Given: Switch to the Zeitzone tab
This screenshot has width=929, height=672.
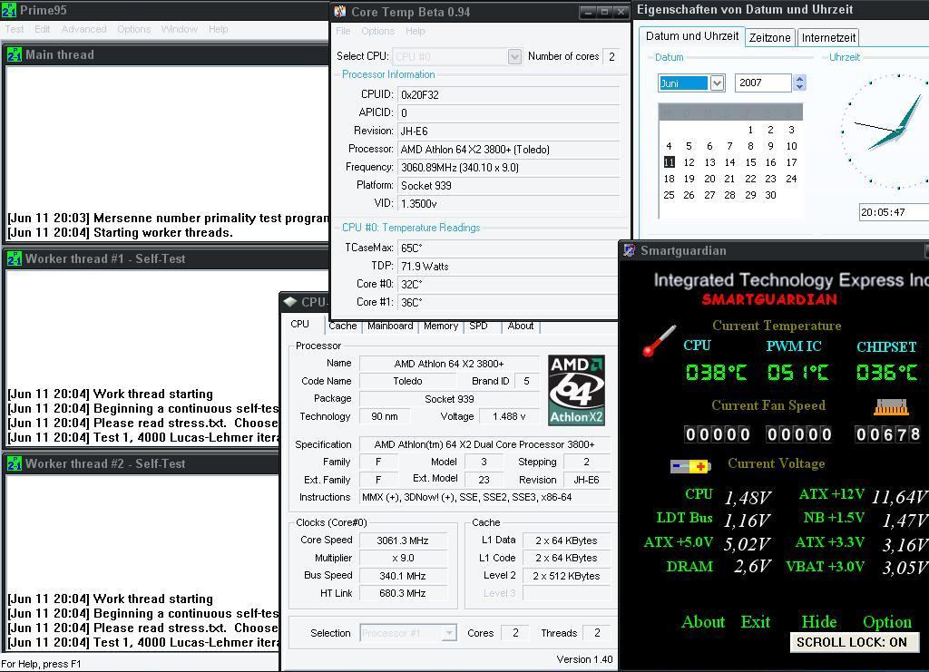Looking at the screenshot, I should pyautogui.click(x=769, y=38).
